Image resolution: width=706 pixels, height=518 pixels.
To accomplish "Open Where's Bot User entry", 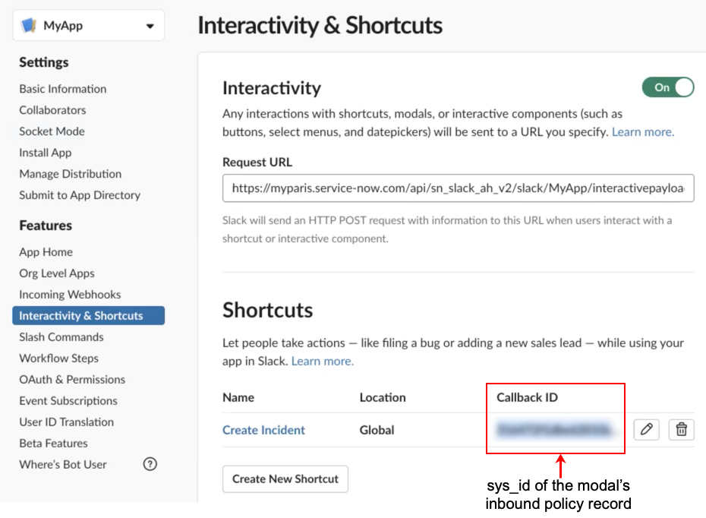I will pyautogui.click(x=62, y=464).
